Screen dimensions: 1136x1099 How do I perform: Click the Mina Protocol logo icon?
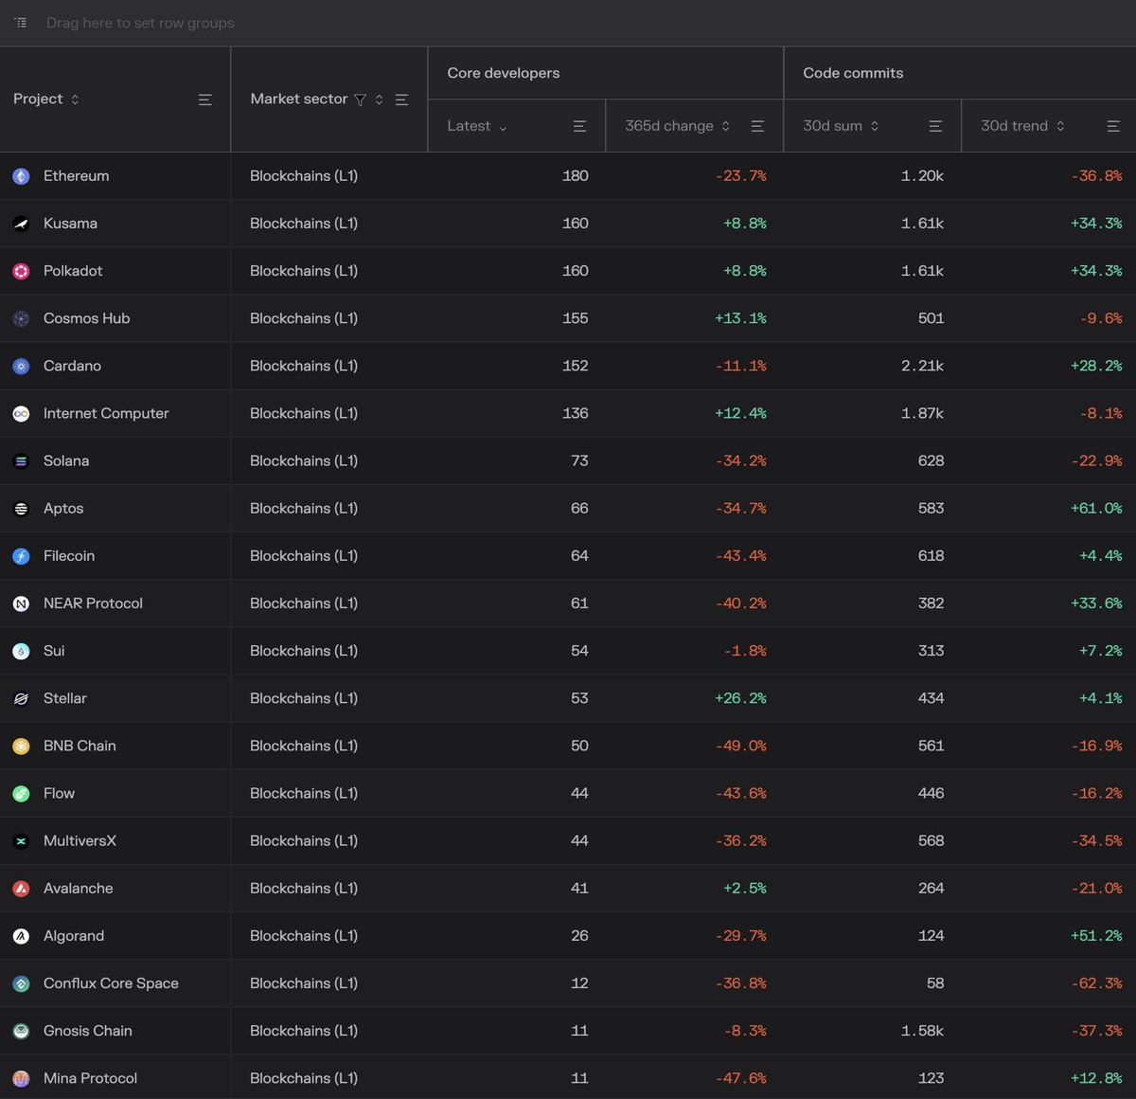pos(21,1078)
